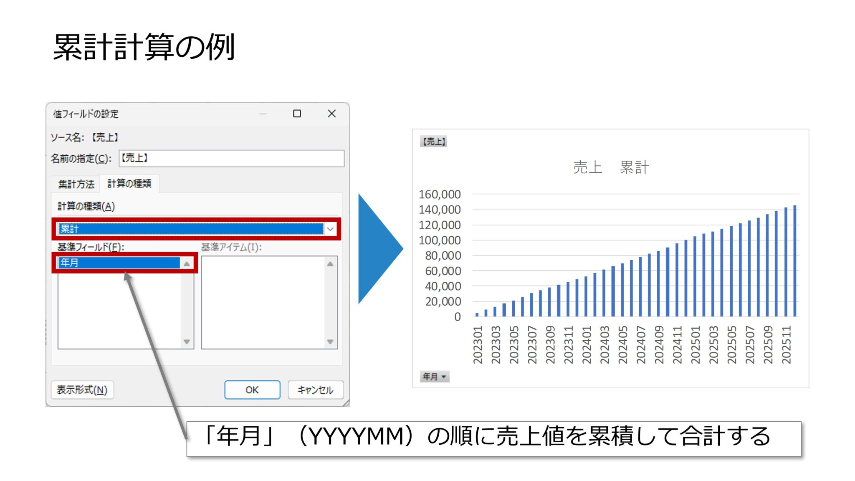Click the 【売上】 field button on the chart
Image resolution: width=855 pixels, height=481 pixels.
434,142
